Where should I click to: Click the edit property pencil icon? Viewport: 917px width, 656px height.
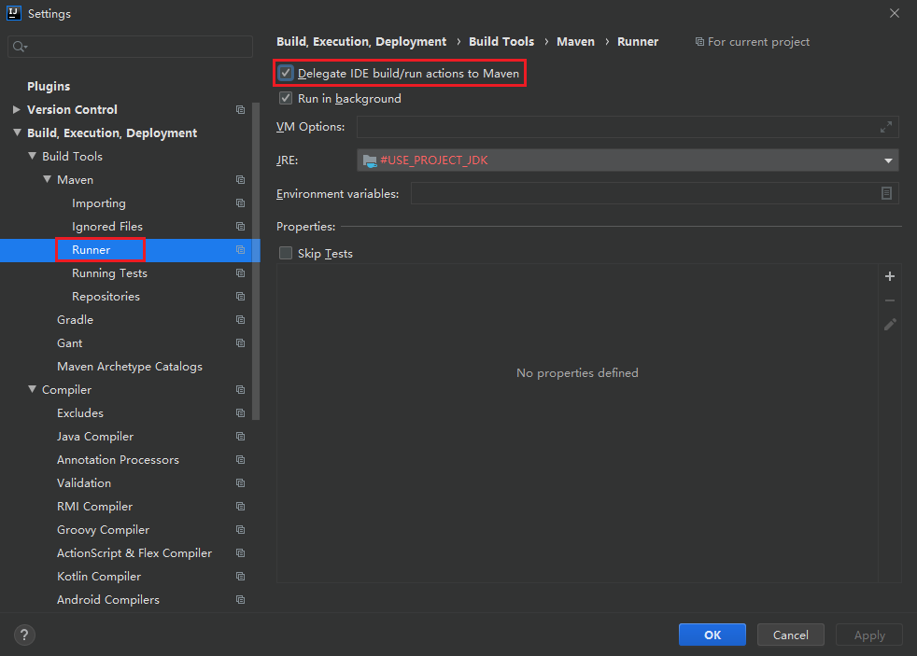click(890, 324)
